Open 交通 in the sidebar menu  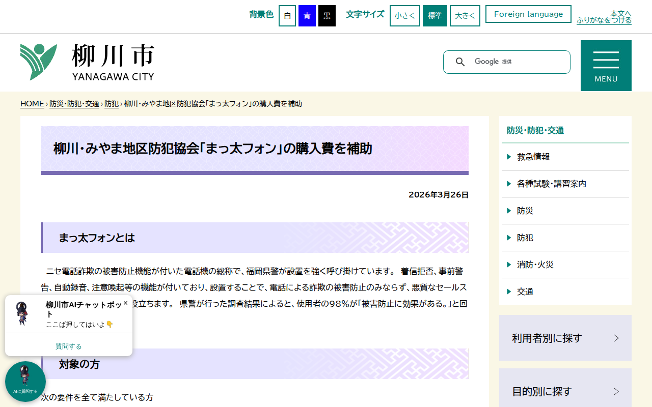[565, 292]
